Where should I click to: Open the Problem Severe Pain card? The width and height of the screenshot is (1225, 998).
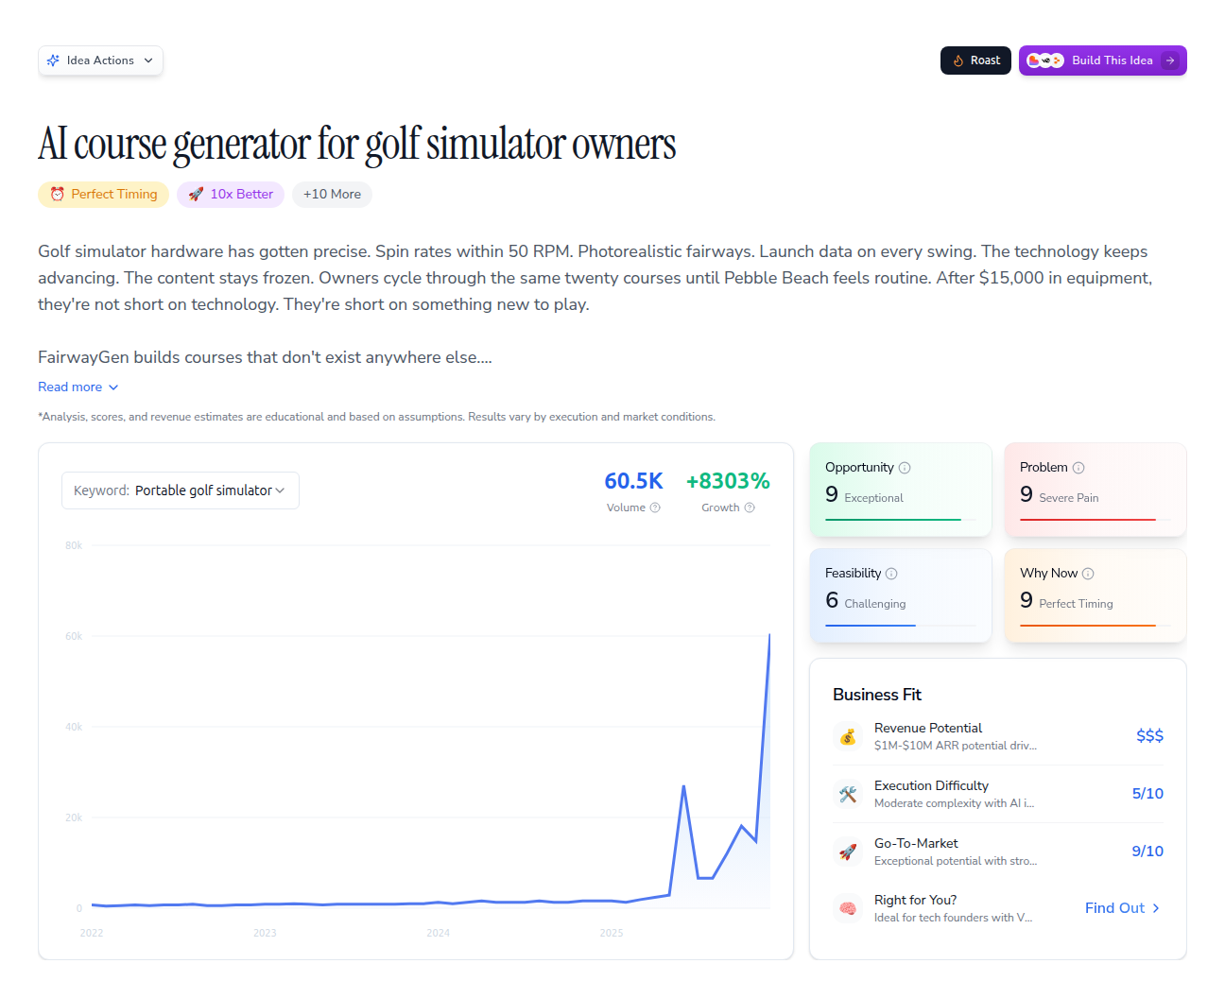1096,490
